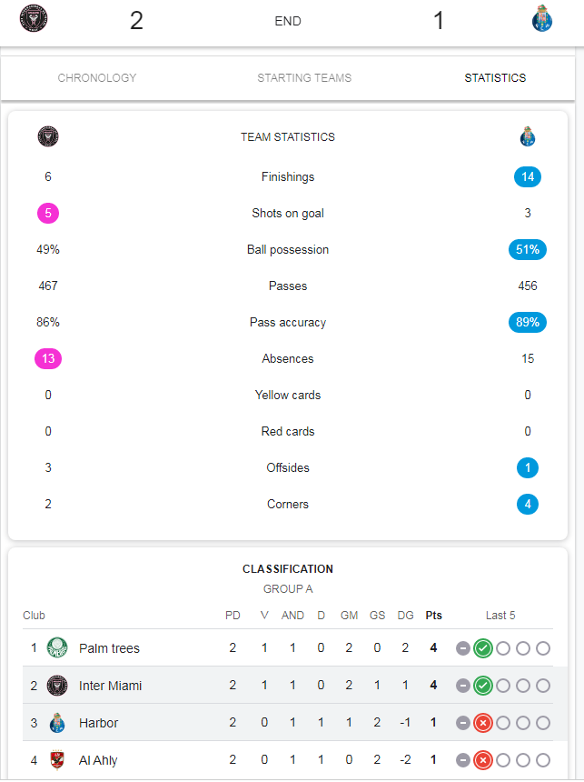Open Al Ahly team link
Viewport: 584px width, 782px height.
[x=98, y=760]
